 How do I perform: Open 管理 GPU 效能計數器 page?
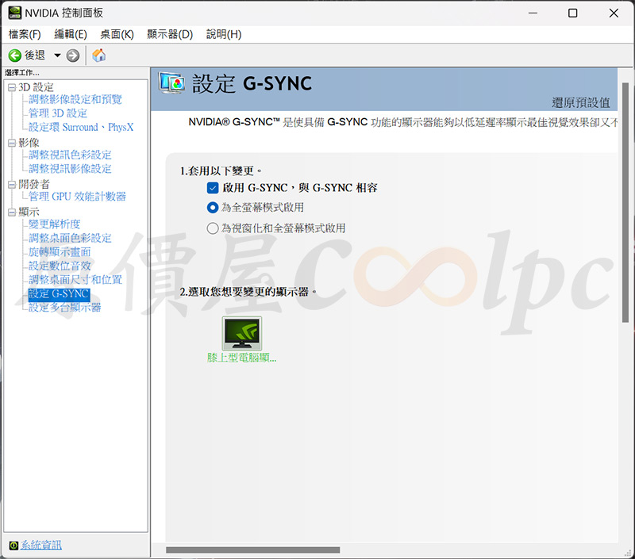pyautogui.click(x=77, y=197)
